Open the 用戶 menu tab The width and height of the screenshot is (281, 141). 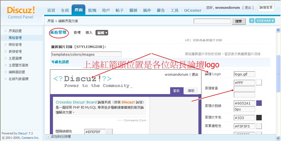(x=106, y=10)
